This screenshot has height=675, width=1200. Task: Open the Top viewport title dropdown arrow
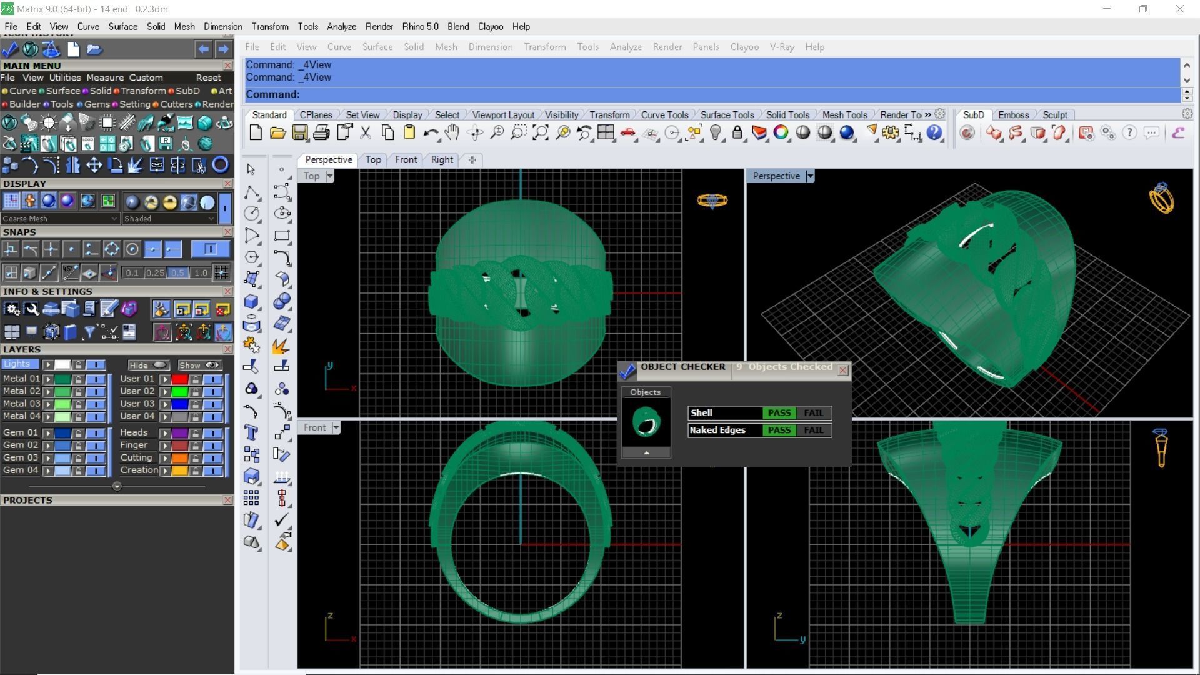pyautogui.click(x=329, y=176)
